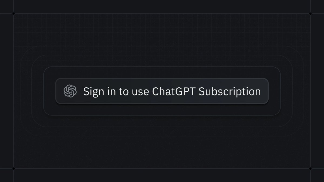Click the left vertical guide line
Viewport: 324px width, 182px height.
(x=13, y=91)
